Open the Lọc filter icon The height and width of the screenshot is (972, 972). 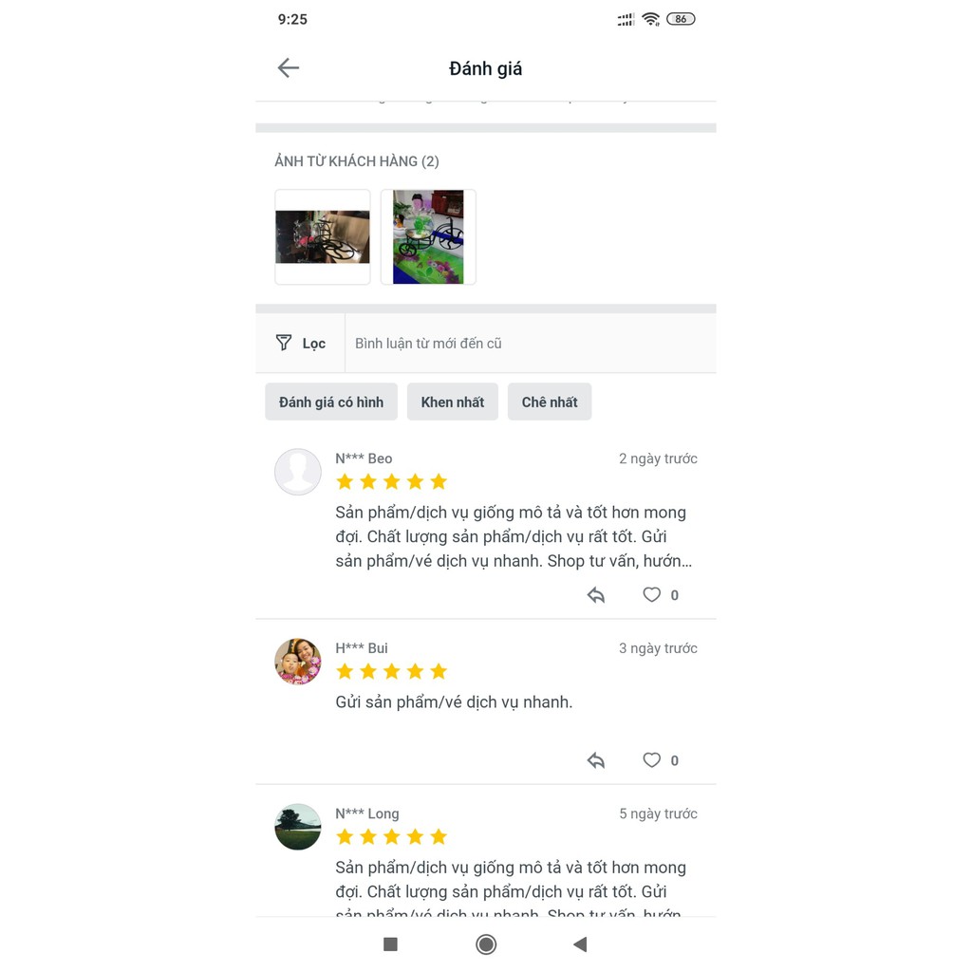pos(284,343)
